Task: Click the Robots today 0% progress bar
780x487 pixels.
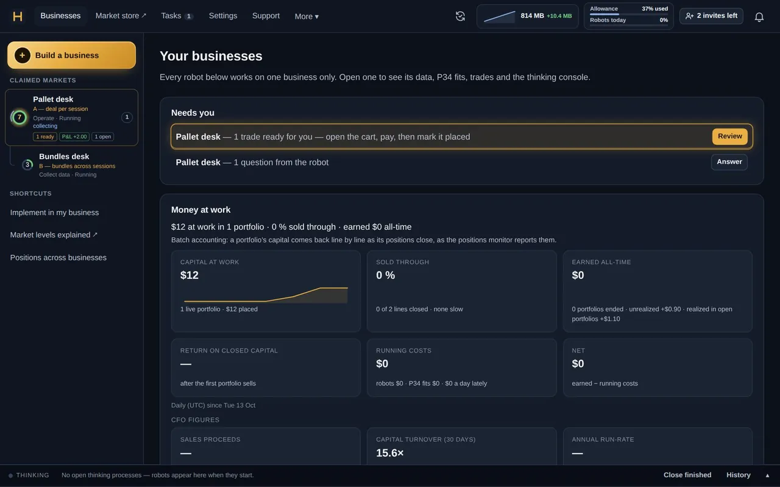Action: click(x=629, y=25)
